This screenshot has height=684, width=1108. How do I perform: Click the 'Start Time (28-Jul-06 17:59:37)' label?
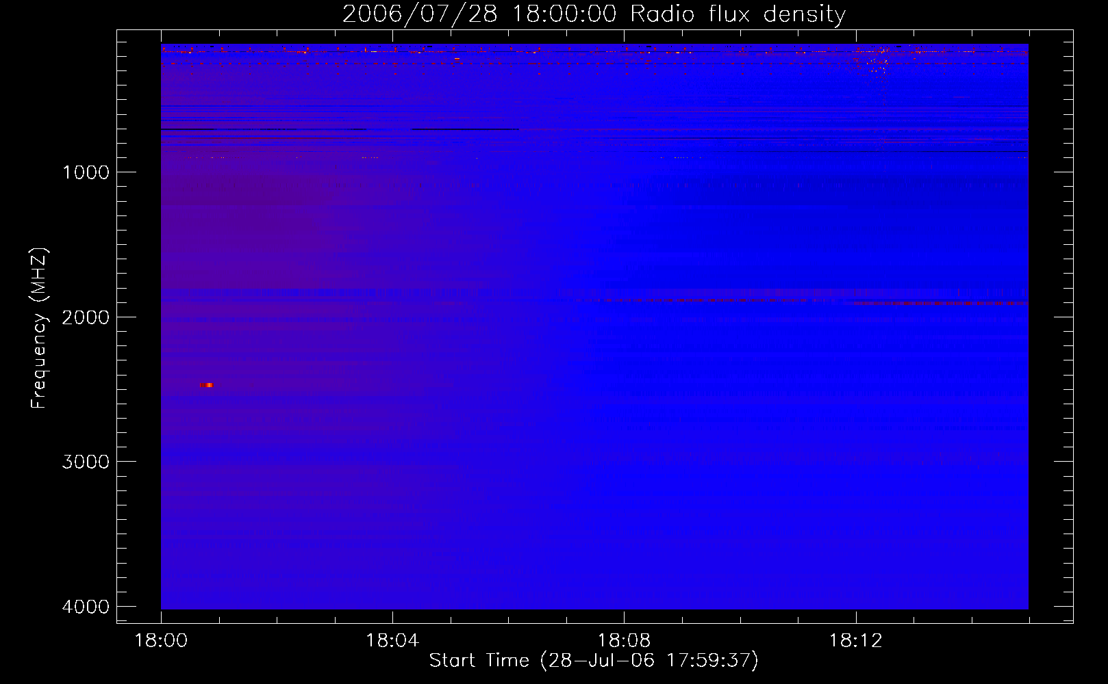pyautogui.click(x=594, y=660)
